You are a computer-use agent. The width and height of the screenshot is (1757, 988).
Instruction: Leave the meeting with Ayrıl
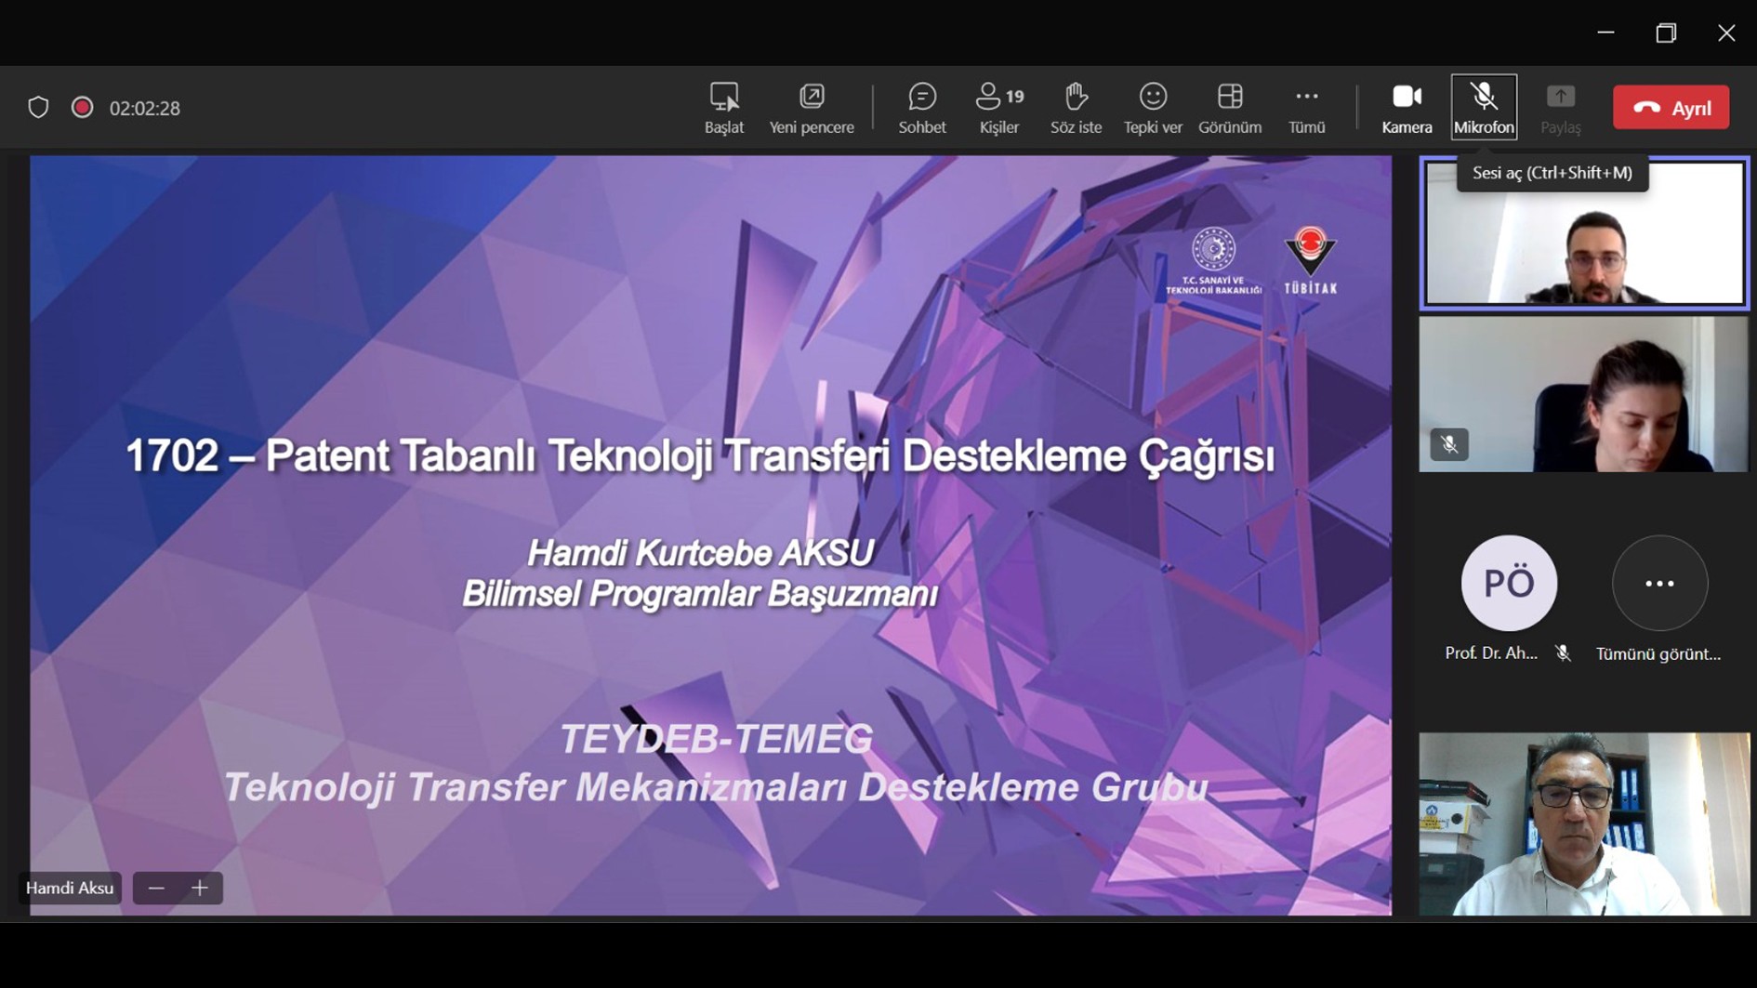click(x=1671, y=108)
